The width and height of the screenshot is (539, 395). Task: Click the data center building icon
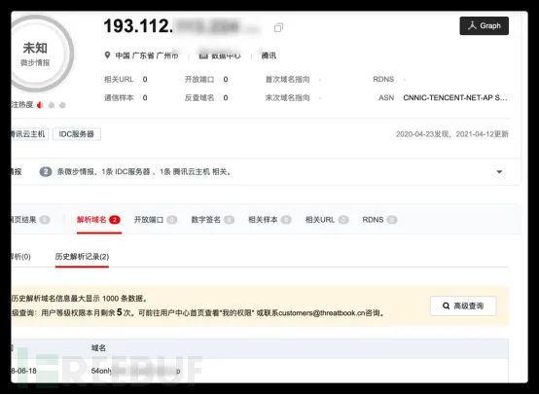tap(203, 55)
